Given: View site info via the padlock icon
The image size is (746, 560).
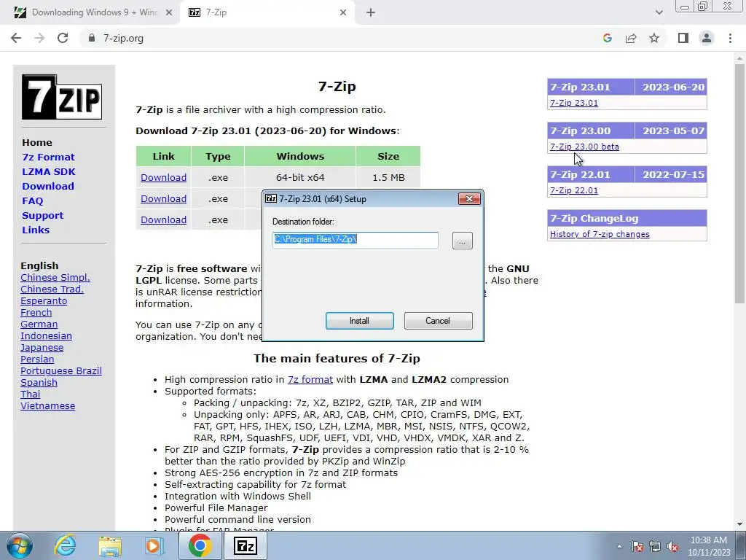Looking at the screenshot, I should click(x=92, y=38).
